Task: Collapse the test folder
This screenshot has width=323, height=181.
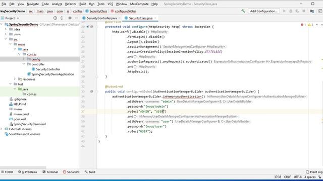Action: click(10, 84)
